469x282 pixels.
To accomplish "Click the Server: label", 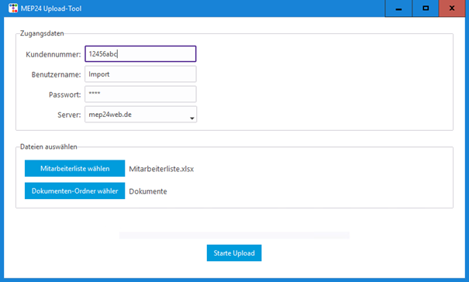I will coord(69,115).
